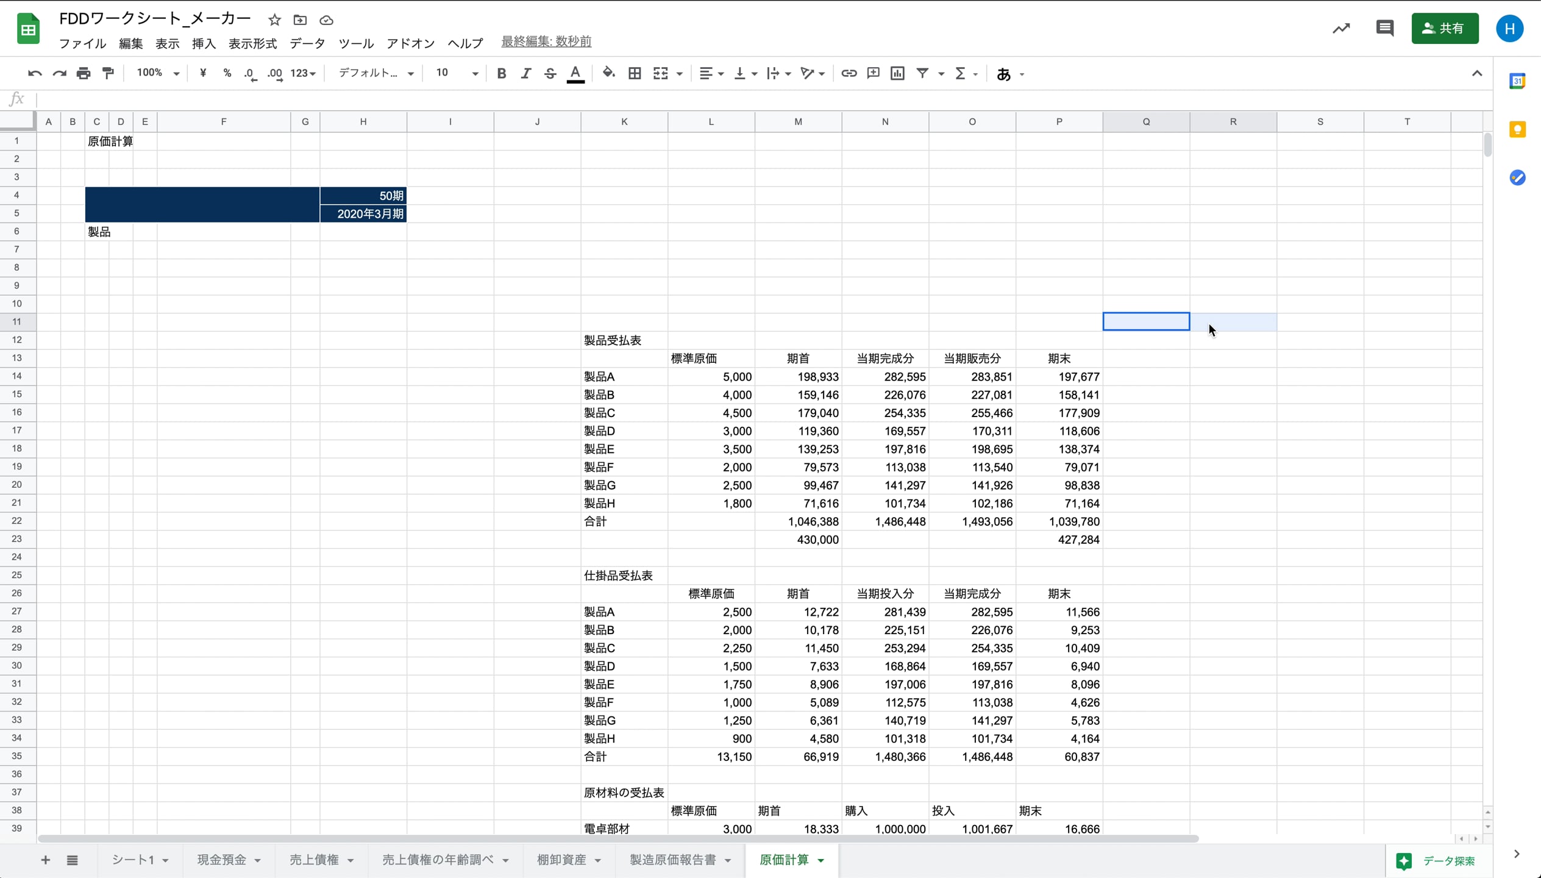Toggle italic formatting
1541x878 pixels.
525,73
